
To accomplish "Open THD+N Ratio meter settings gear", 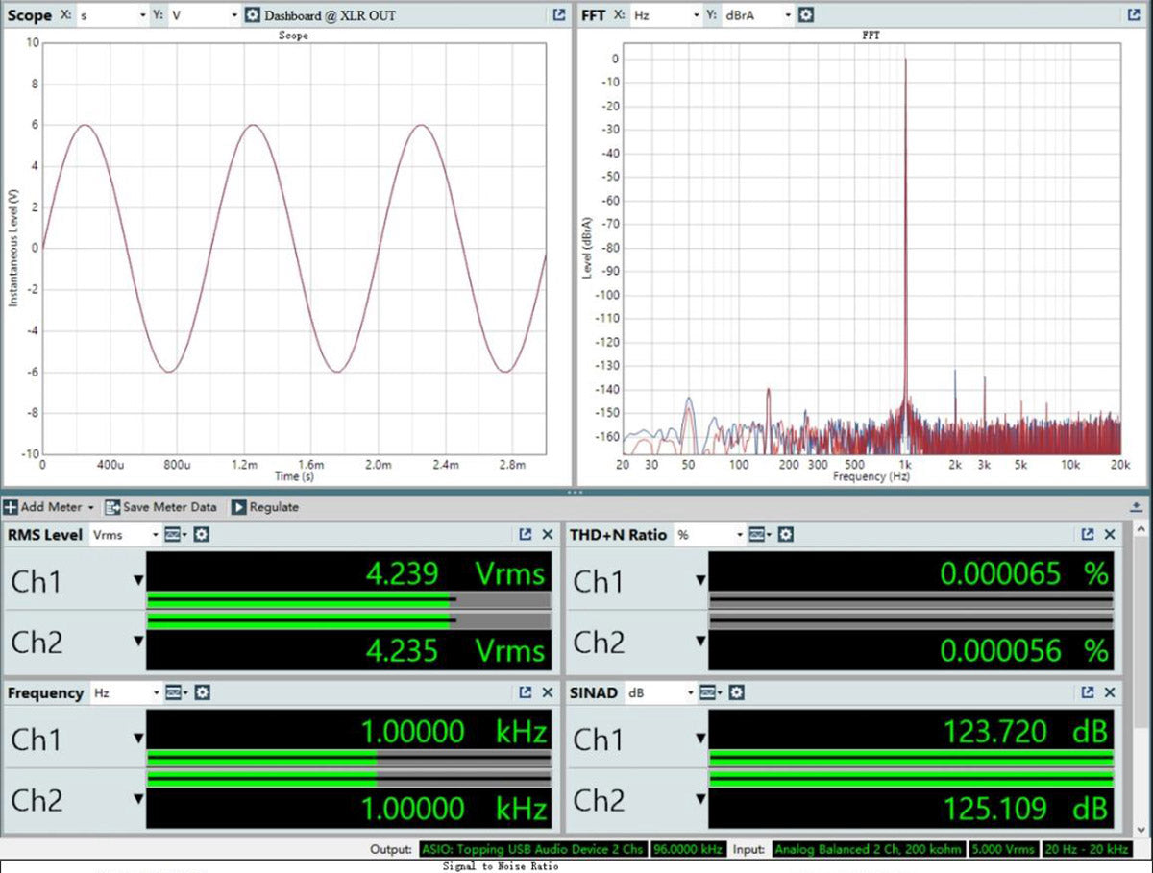I will (x=786, y=535).
